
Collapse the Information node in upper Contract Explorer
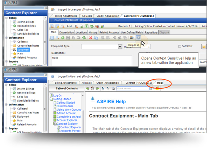(6, 38)
